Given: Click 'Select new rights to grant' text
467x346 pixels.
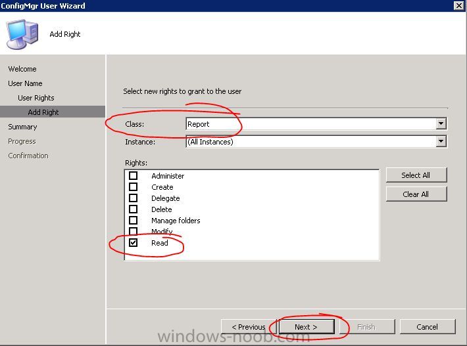Looking at the screenshot, I should 182,91.
